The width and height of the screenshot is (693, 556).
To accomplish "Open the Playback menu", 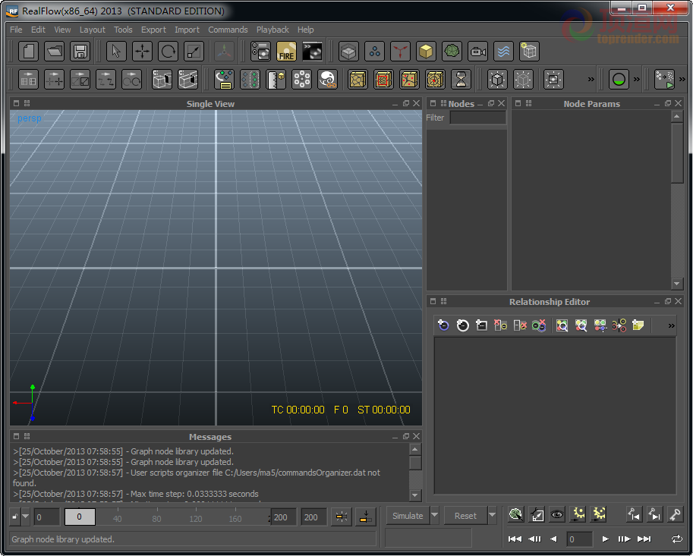I will [x=272, y=30].
